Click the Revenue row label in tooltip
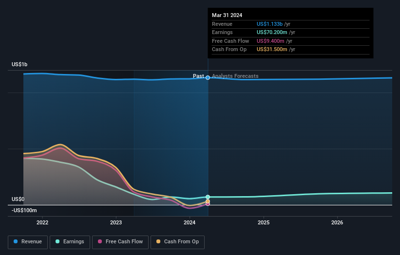Screen dimensions: 400x255 (222, 24)
